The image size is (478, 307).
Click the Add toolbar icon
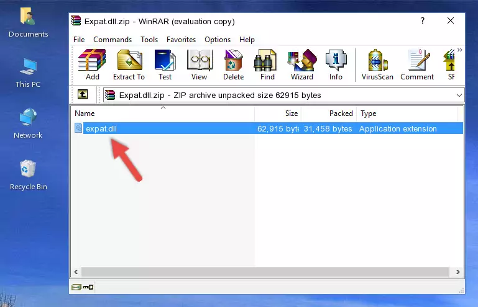(92, 65)
